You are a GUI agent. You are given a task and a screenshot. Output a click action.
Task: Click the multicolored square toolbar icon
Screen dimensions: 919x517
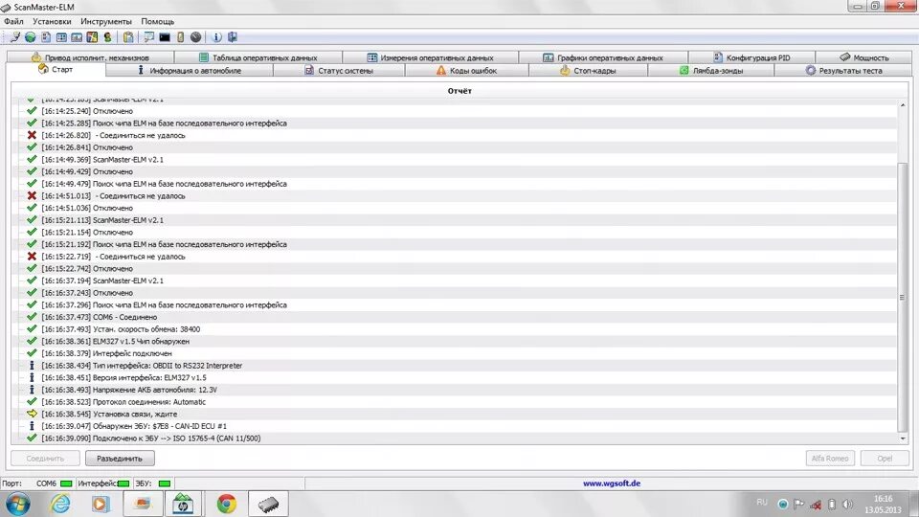pyautogui.click(x=92, y=37)
